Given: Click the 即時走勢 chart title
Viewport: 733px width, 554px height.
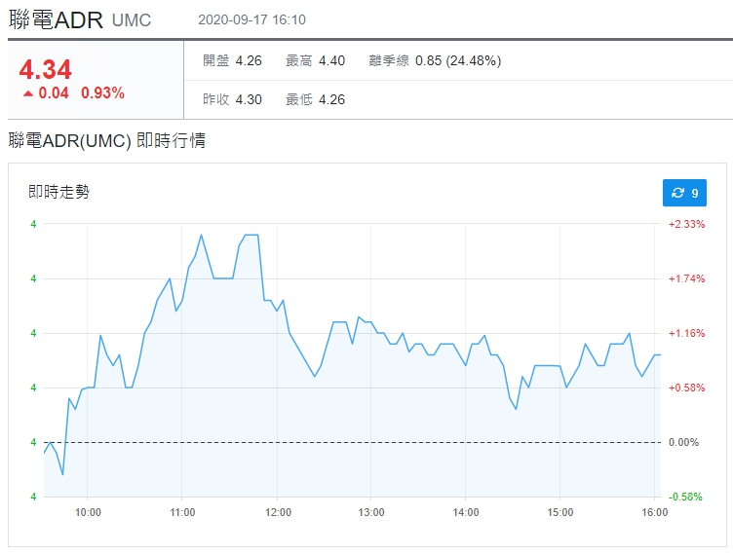Looking at the screenshot, I should tap(58, 193).
